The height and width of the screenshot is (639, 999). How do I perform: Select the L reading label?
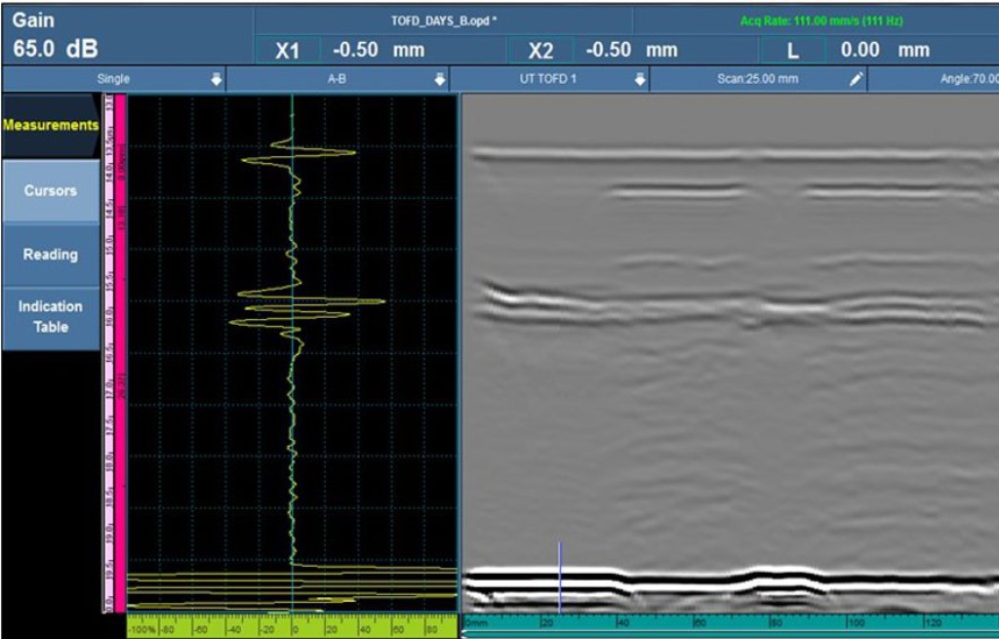tap(792, 51)
